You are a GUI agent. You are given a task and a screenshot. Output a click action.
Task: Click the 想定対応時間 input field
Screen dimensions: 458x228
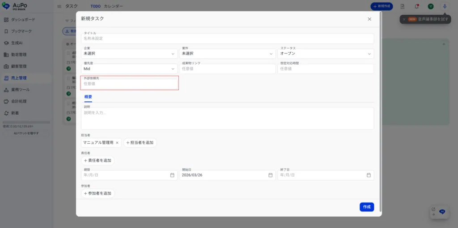click(x=326, y=69)
